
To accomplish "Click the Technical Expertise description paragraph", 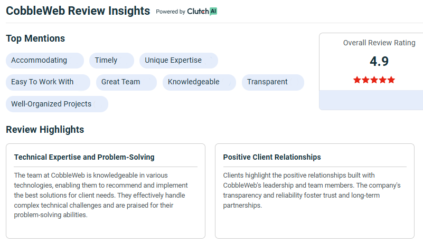I will point(101,195).
